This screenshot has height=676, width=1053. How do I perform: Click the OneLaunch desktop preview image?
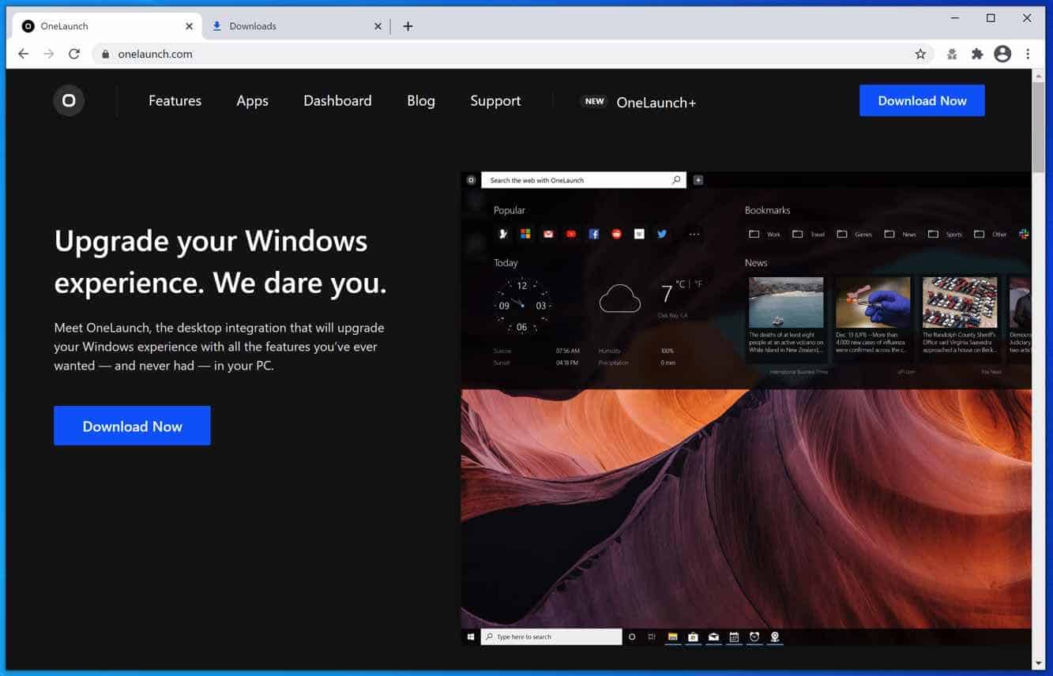pos(746,409)
